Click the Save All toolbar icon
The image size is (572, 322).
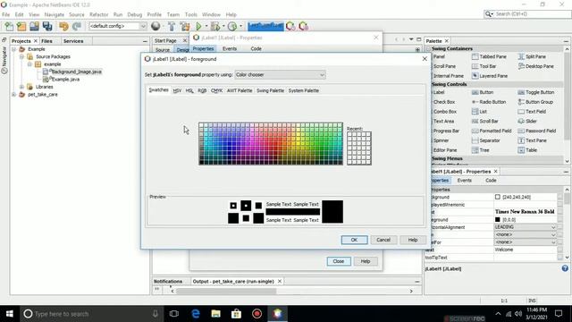(x=47, y=26)
